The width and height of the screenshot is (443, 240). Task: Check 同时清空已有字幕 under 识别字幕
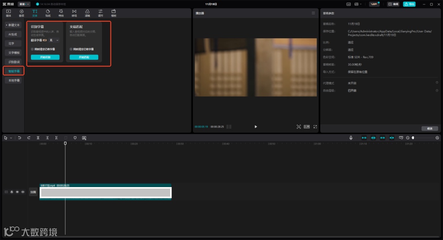32,49
